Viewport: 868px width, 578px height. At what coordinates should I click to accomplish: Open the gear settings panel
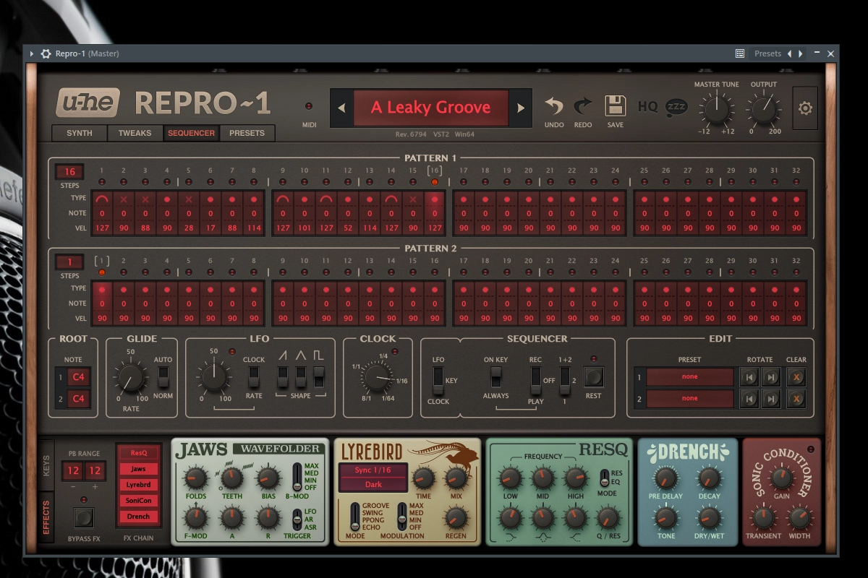[x=805, y=108]
